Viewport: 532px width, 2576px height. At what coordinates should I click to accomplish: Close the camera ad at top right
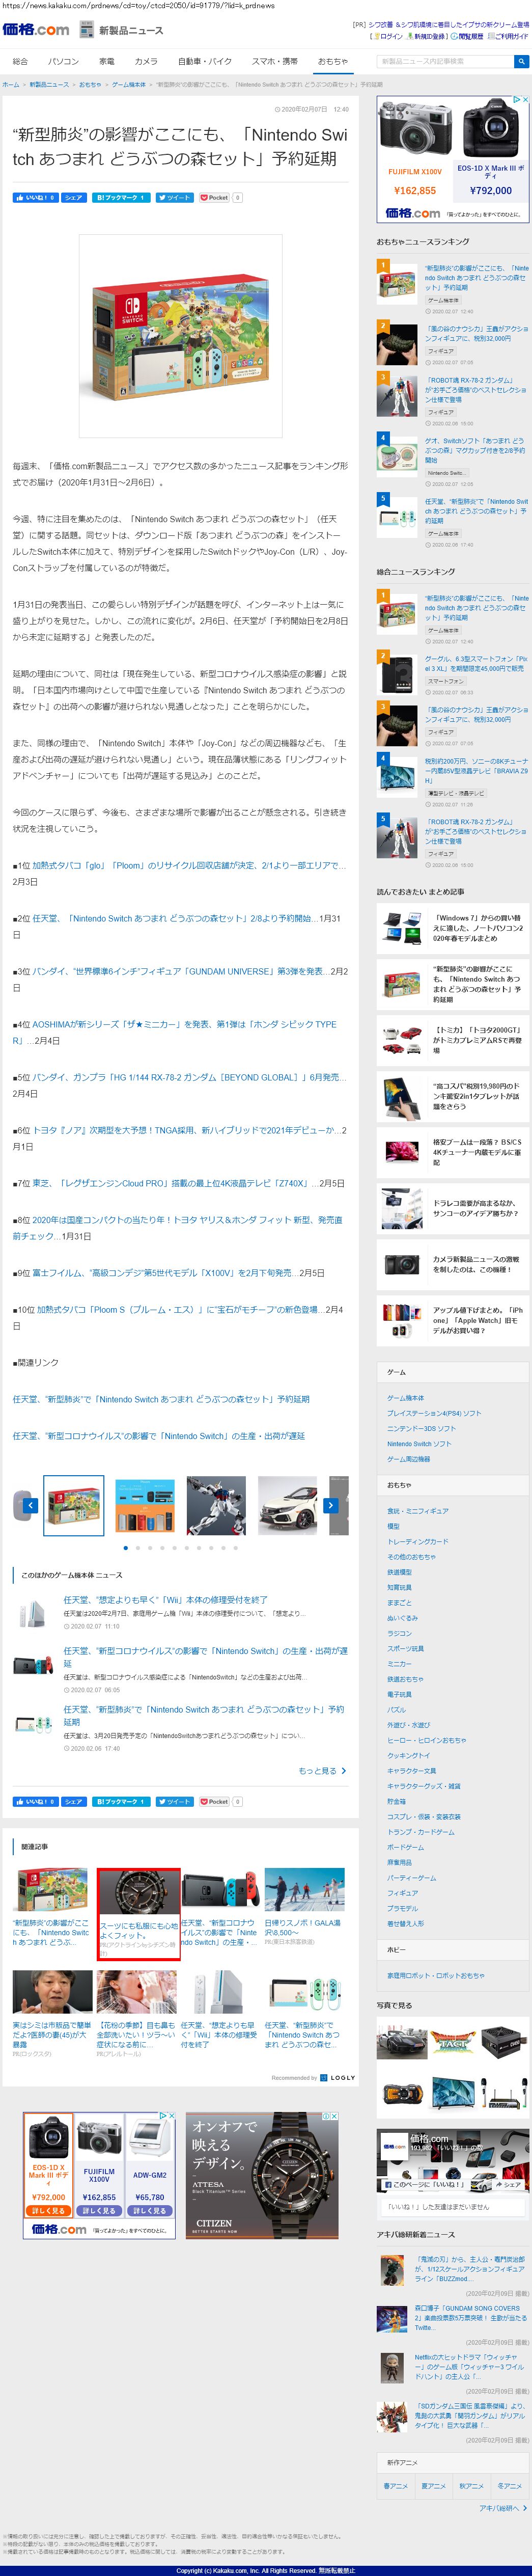pos(524,99)
